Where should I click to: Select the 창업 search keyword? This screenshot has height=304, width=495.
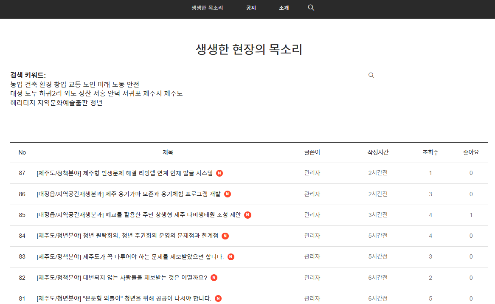(x=60, y=84)
